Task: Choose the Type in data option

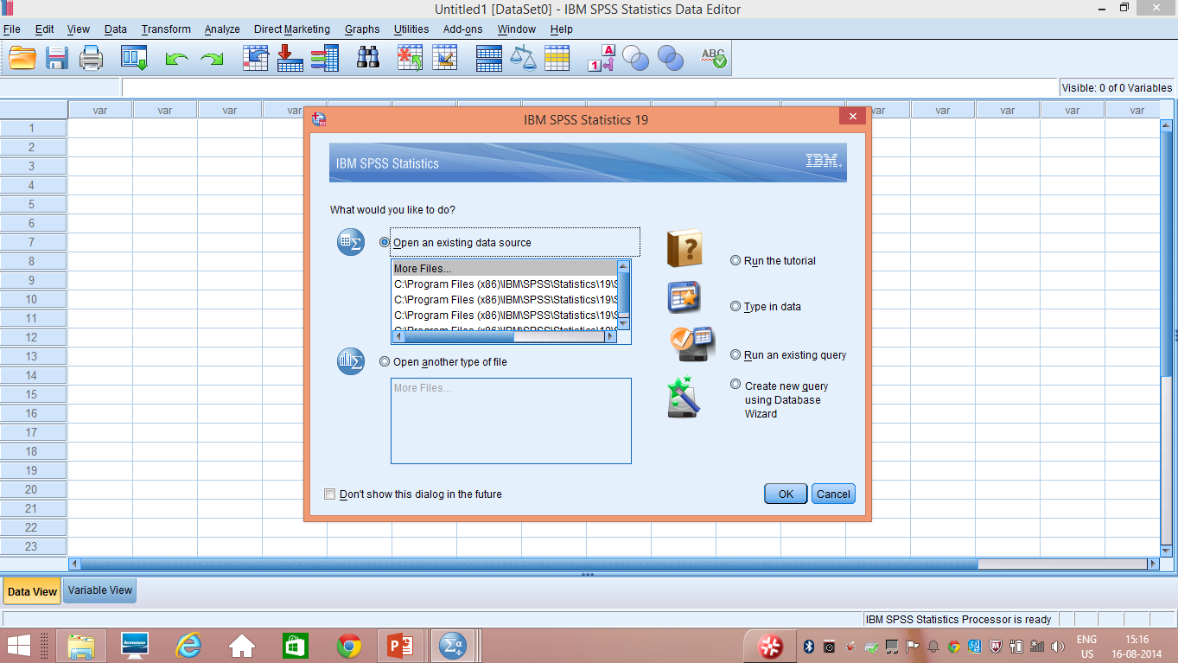Action: (x=735, y=306)
